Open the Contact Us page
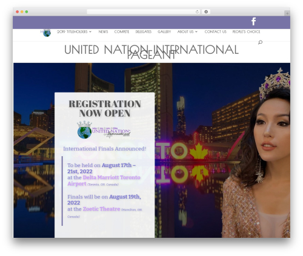303x256 pixels. point(215,31)
